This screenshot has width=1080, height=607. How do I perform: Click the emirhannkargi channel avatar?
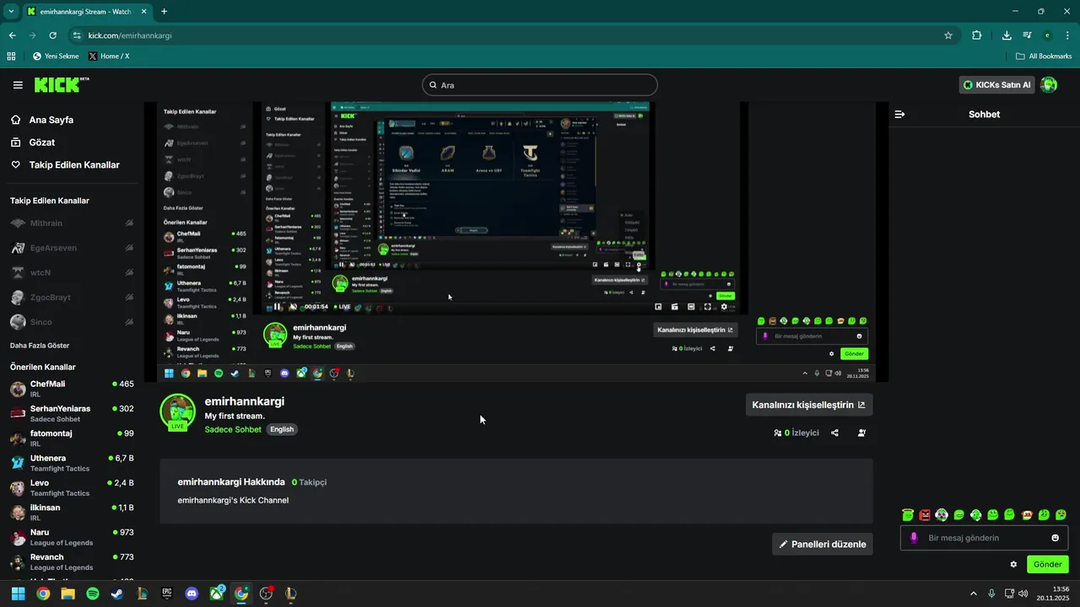click(x=177, y=412)
